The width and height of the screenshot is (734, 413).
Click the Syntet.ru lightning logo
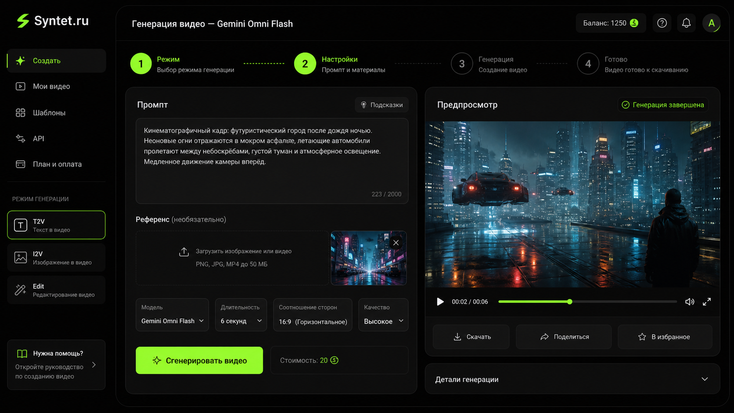point(23,21)
